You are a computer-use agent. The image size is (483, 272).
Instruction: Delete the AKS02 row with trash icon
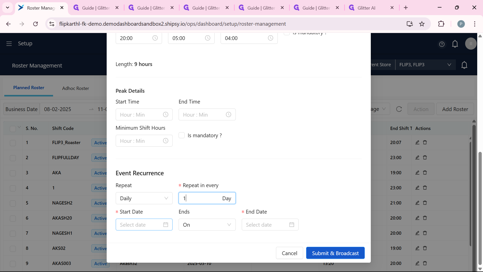pos(425,248)
